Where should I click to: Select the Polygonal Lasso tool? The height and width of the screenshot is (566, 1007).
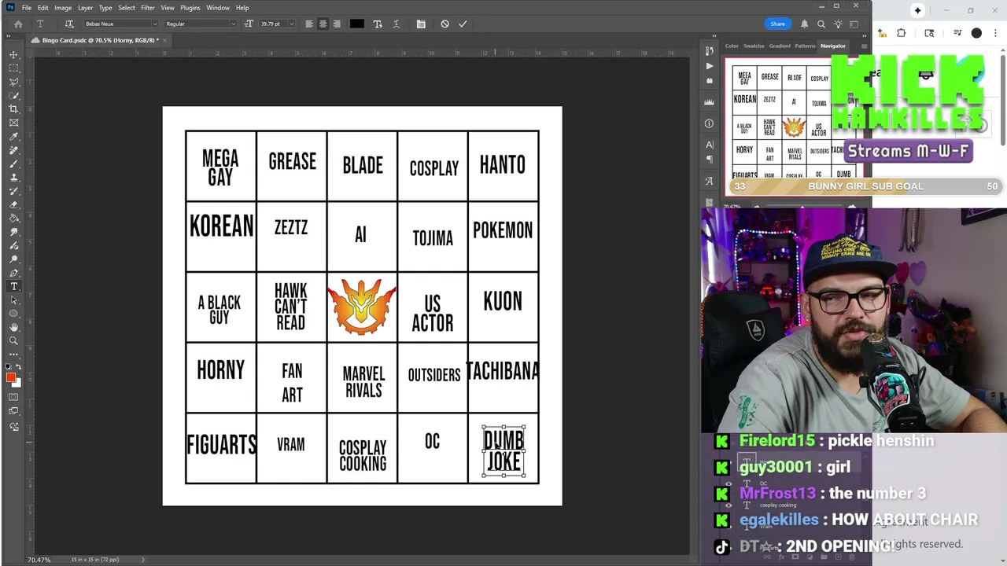(x=14, y=82)
